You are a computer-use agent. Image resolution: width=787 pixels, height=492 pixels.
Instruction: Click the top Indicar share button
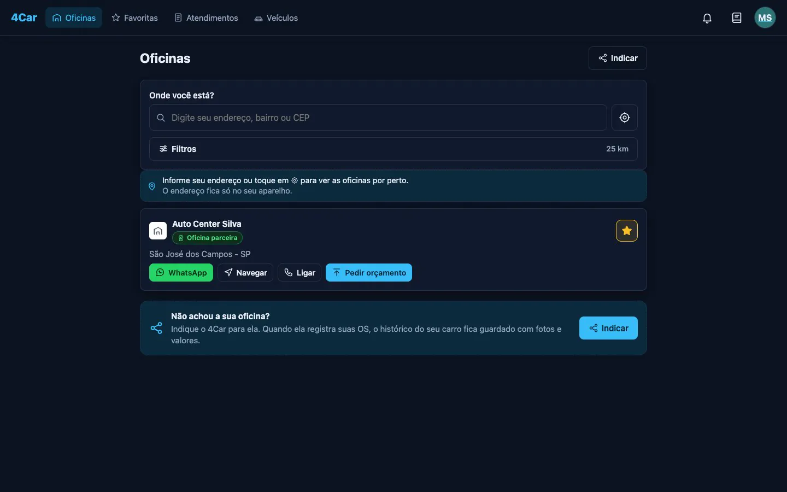click(x=618, y=58)
